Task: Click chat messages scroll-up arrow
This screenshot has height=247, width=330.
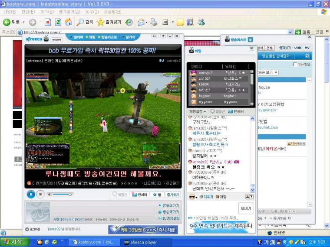Action: 253,119
